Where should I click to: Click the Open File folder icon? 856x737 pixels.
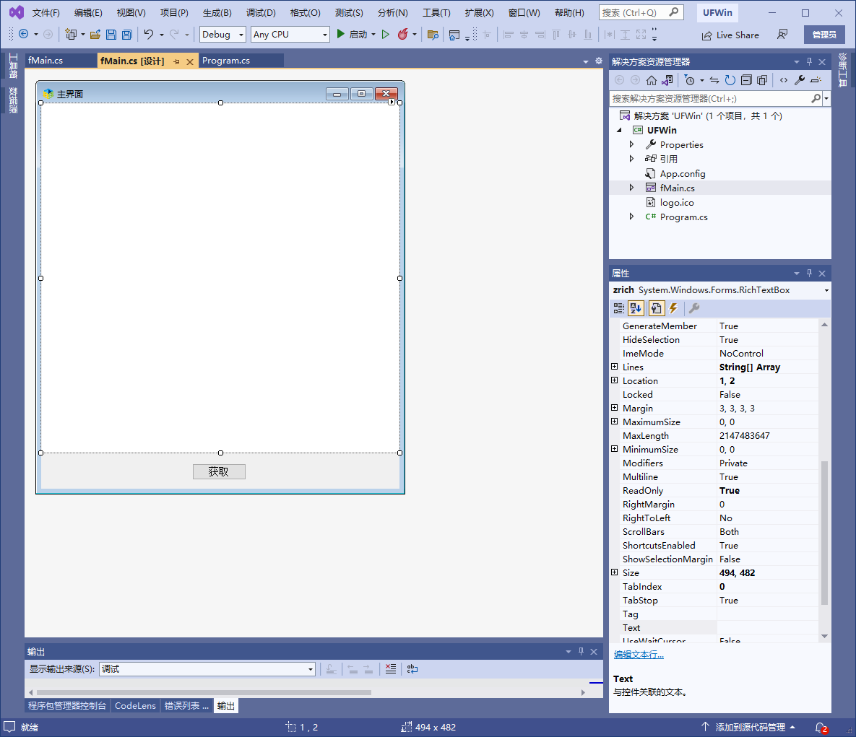click(95, 35)
